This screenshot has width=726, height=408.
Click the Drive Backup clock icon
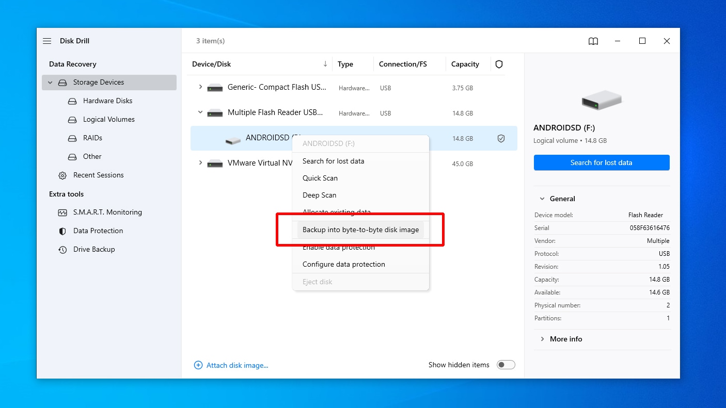pos(62,250)
